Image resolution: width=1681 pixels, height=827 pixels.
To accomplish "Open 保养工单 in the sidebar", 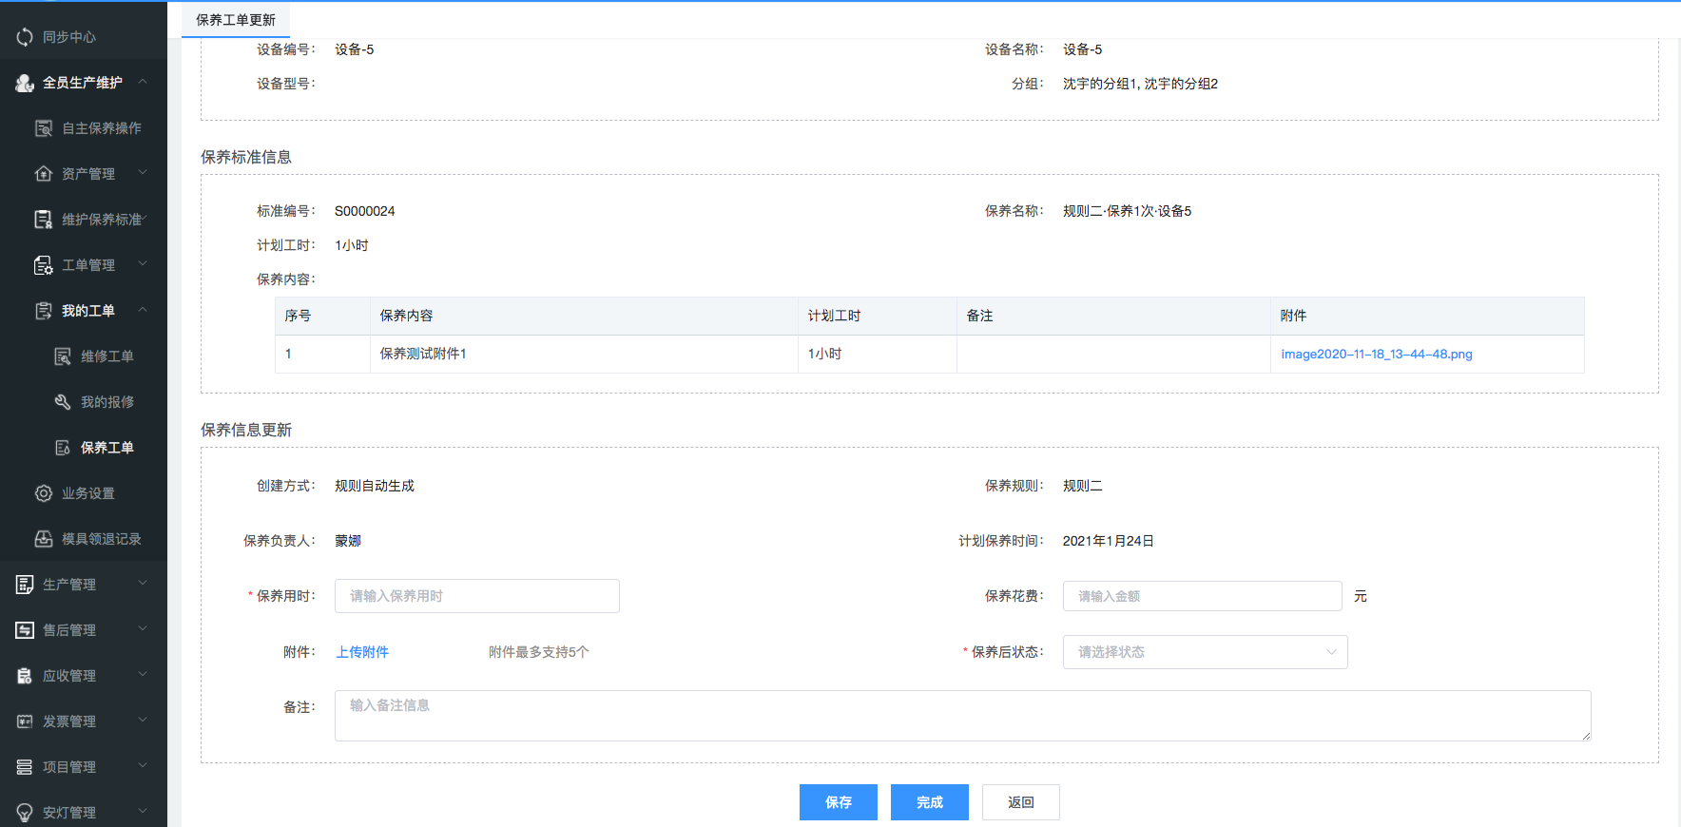I will (x=106, y=448).
